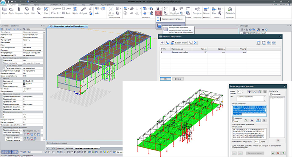Image resolution: width=292 pixels, height=157 pixels.
Task: Uncheck the Все группы checkbox
Action: [x=271, y=94]
